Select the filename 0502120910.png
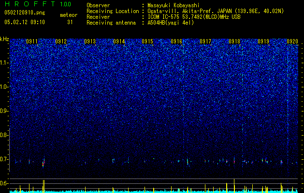 [x=25, y=13]
